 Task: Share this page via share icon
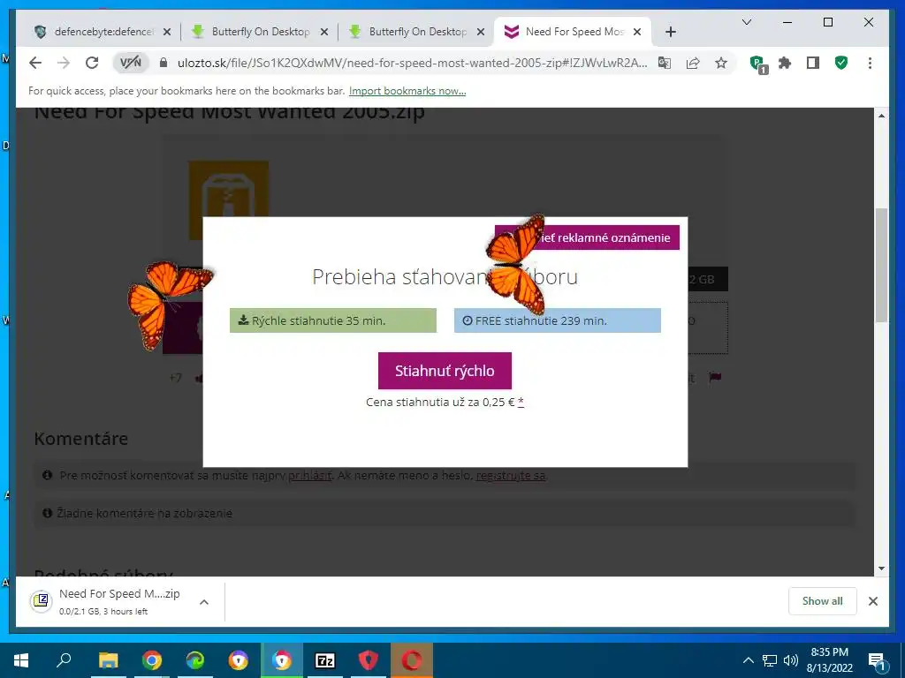tap(693, 63)
